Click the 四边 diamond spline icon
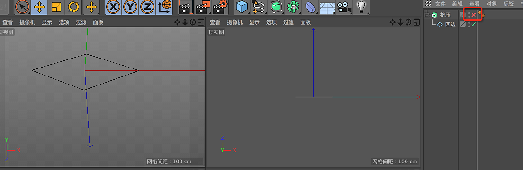 tap(440, 24)
